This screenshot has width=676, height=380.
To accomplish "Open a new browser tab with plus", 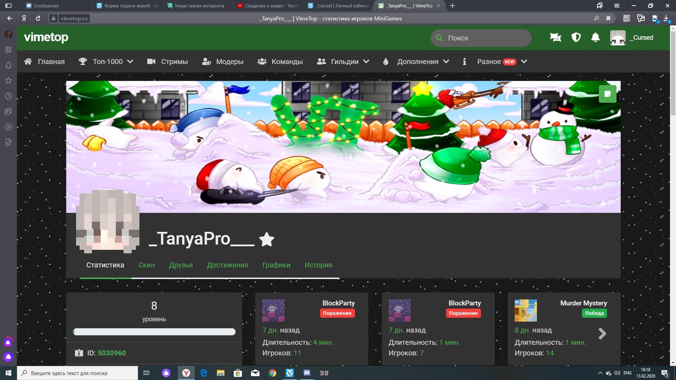I will click(452, 6).
